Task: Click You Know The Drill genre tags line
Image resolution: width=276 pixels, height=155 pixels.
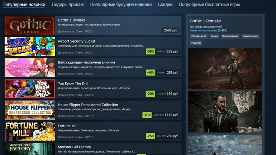Action: [94, 88]
